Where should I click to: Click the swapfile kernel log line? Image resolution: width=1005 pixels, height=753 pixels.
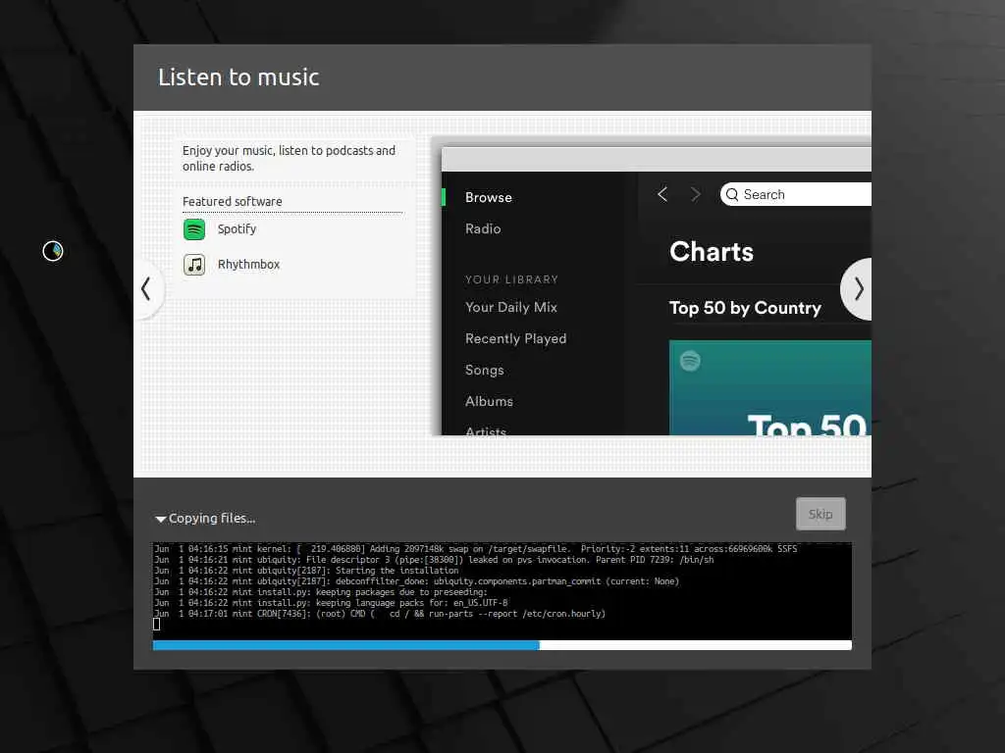[x=476, y=549]
